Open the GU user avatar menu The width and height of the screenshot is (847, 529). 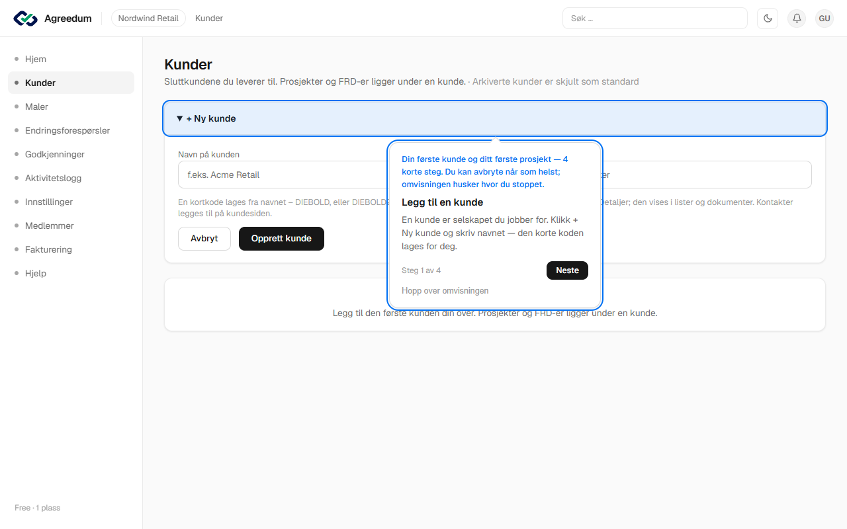825,19
